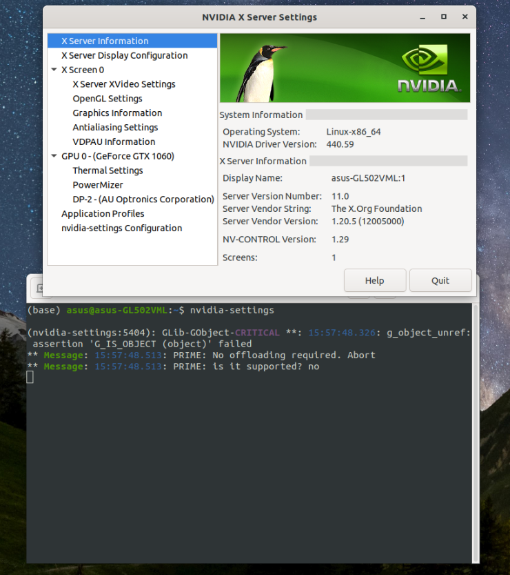510x575 pixels.
Task: Click the terminal window scrollbar
Action: (476, 433)
